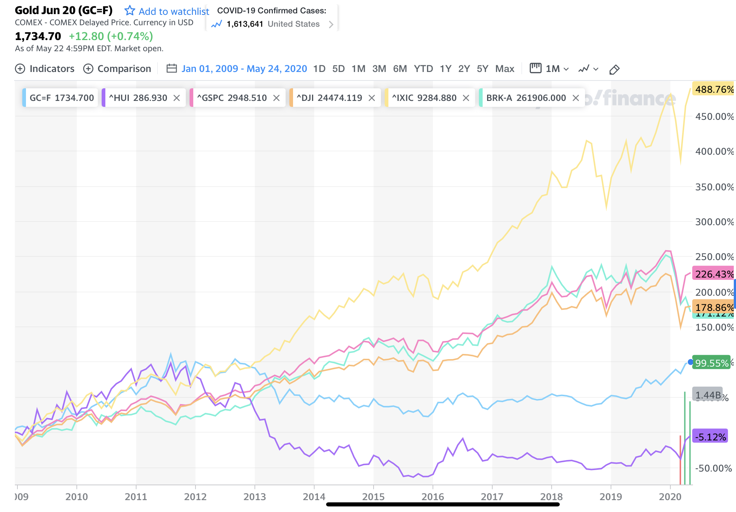
Task: Click the draw pencil icon
Action: pos(614,69)
